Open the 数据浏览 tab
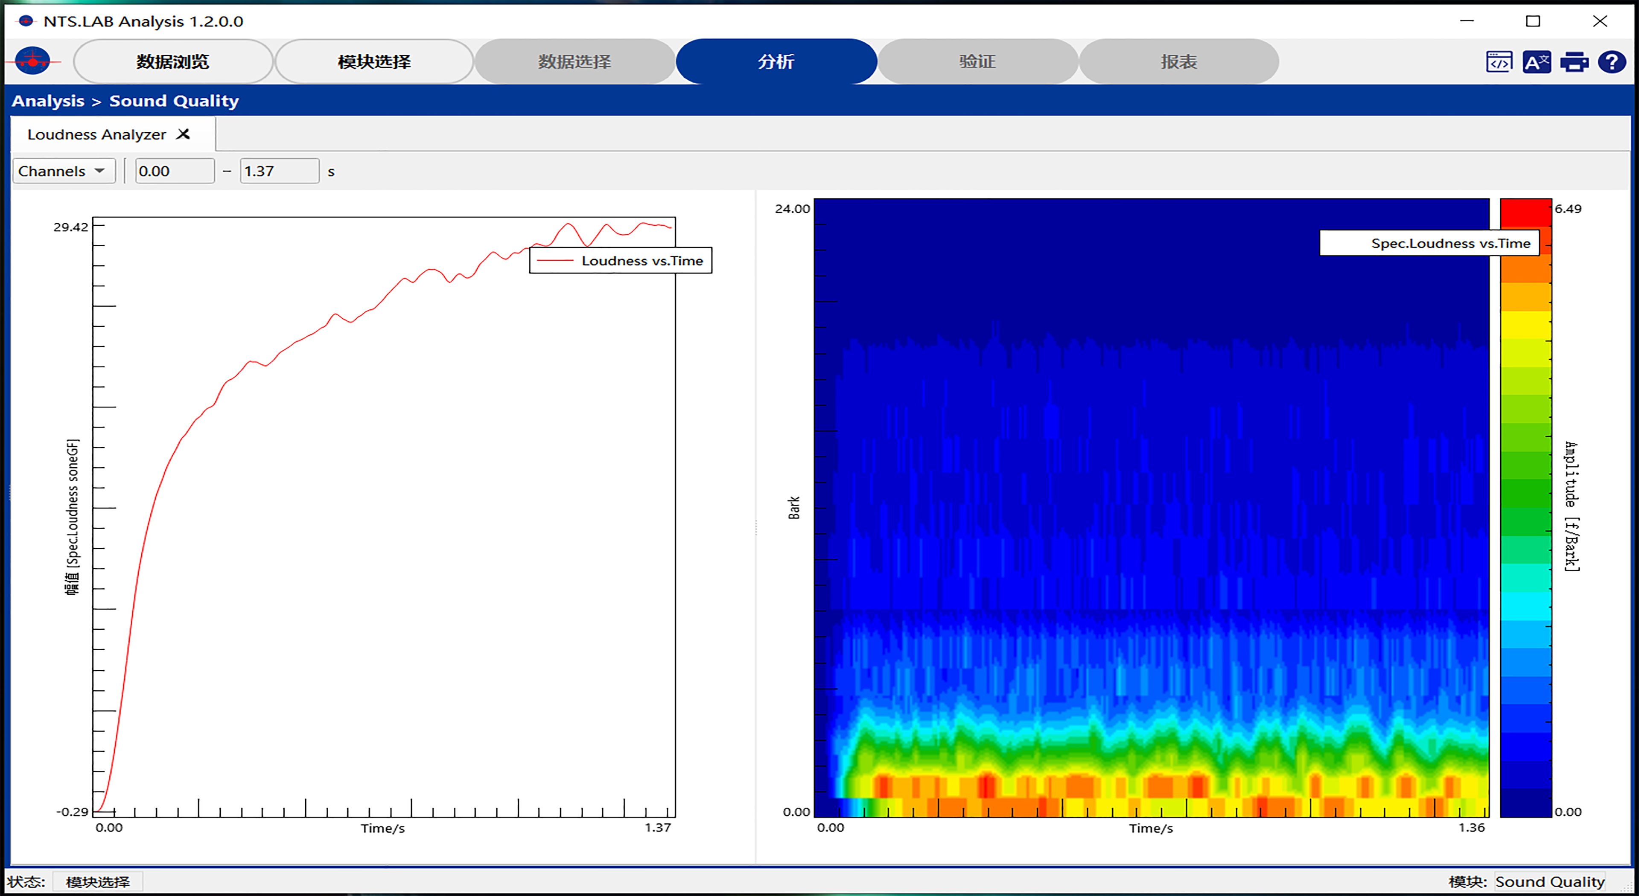Screen dimensions: 1639x896 [172, 62]
